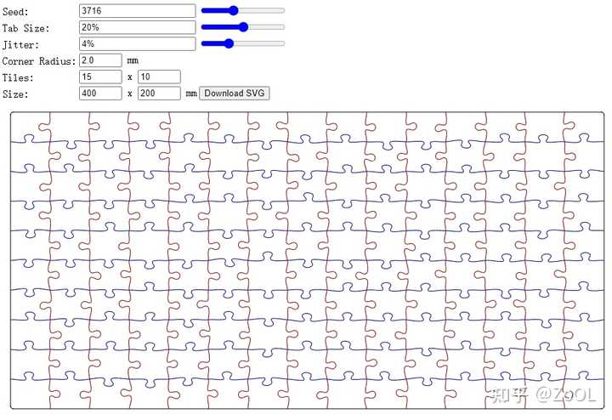The image size is (612, 420).
Task: Click the Corner Radius input field
Action: (100, 60)
